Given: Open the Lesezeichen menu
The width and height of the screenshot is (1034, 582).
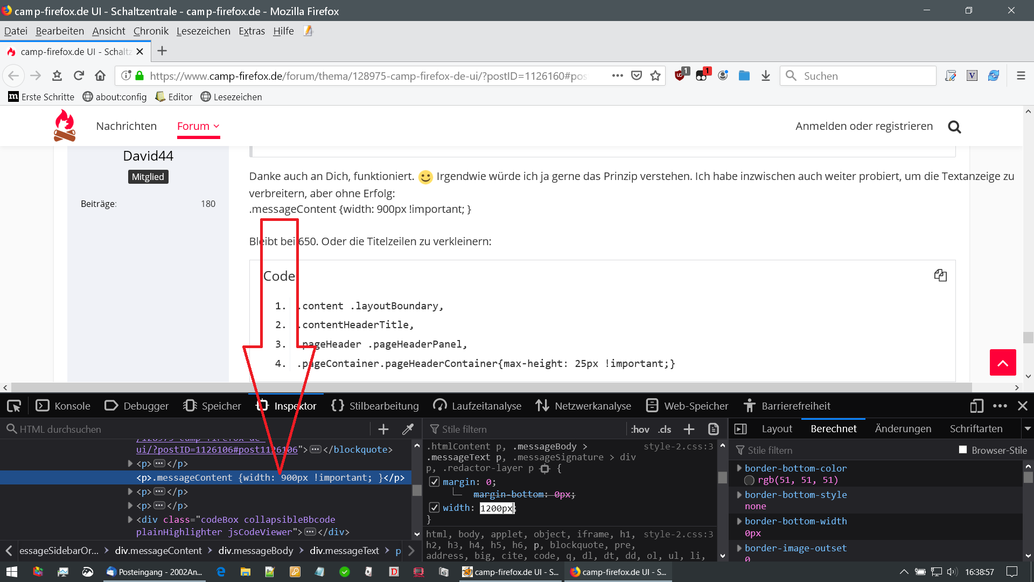Looking at the screenshot, I should tap(203, 31).
